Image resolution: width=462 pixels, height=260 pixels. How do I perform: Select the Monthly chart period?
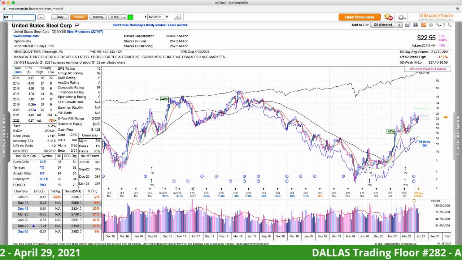point(98,17)
